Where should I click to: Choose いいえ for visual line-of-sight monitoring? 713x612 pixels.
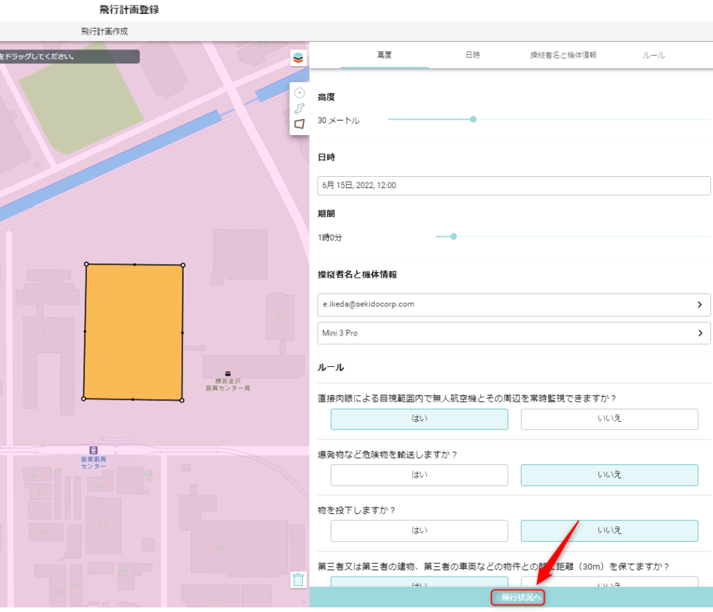(x=609, y=419)
